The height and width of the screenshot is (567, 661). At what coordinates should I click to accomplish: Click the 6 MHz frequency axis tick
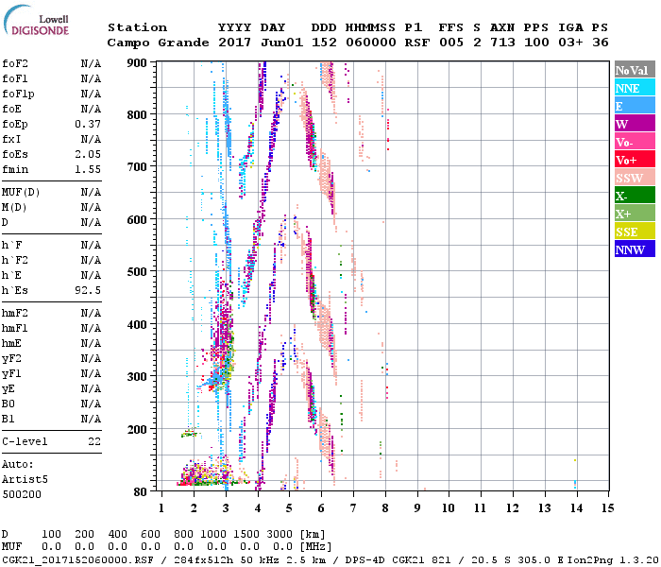pyautogui.click(x=321, y=508)
